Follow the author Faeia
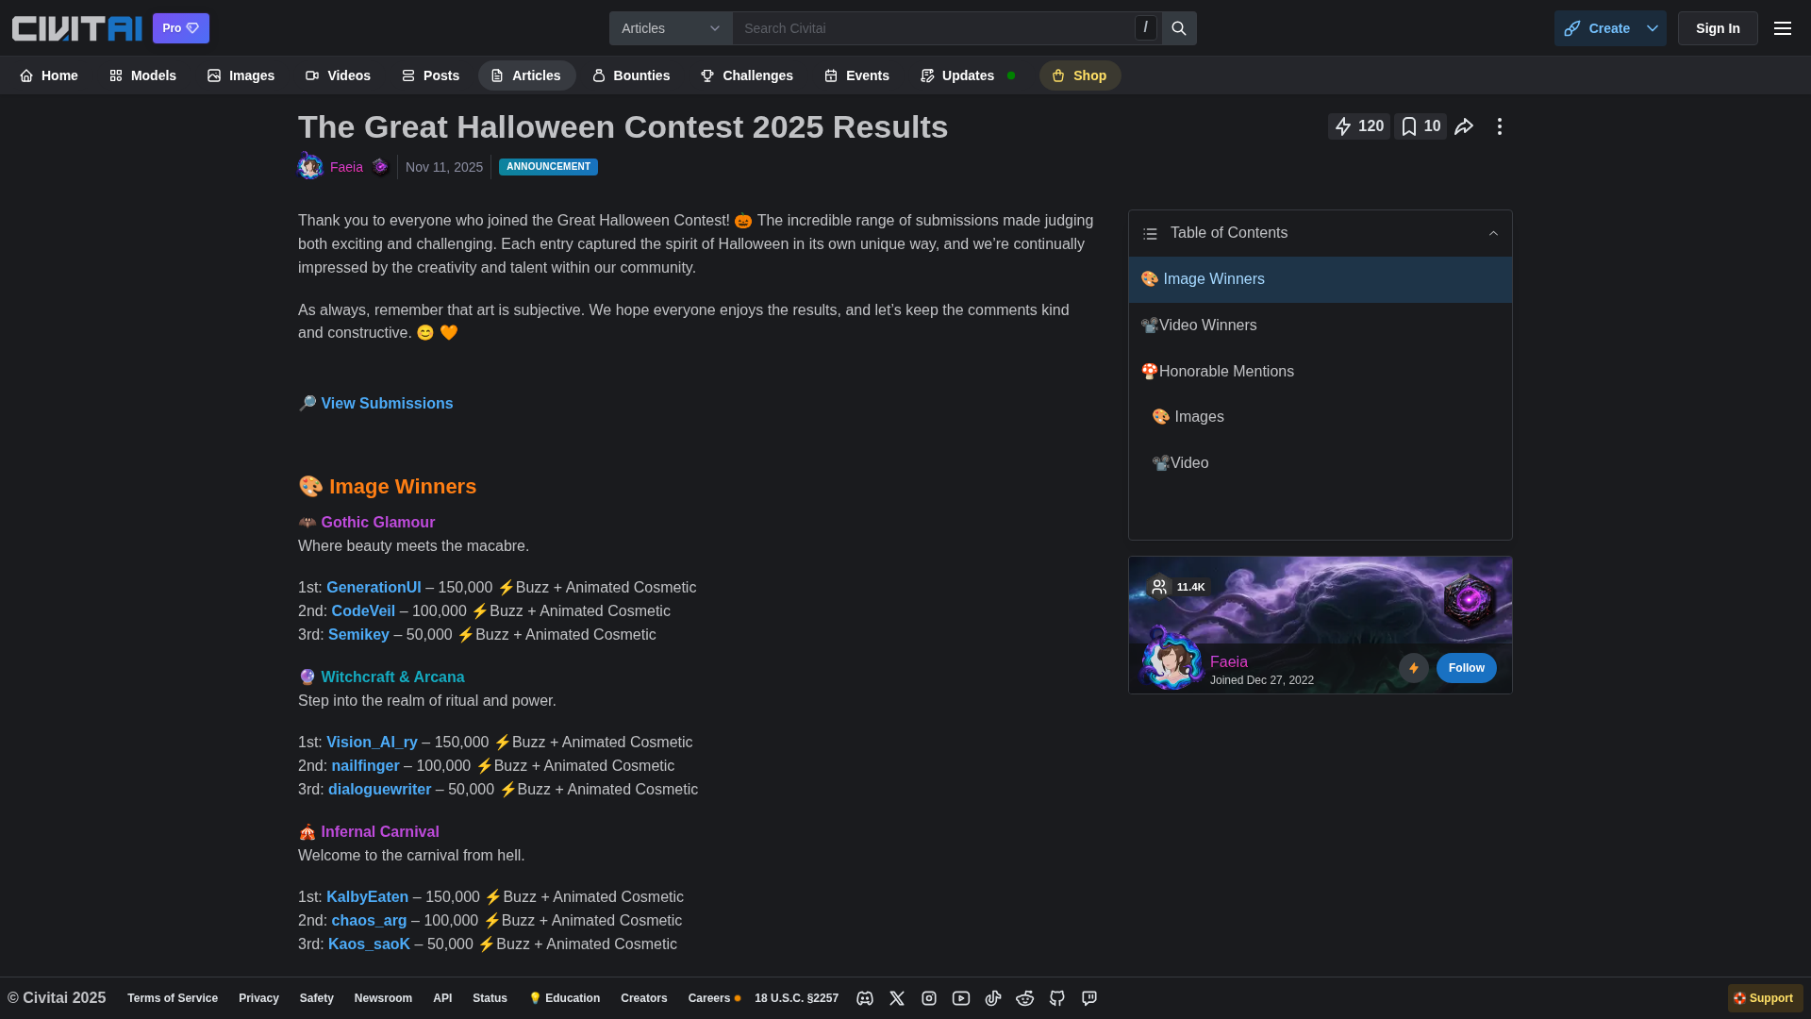 pyautogui.click(x=1466, y=668)
